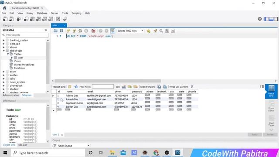Rollback transaction icon in query toolbar

click(x=106, y=31)
